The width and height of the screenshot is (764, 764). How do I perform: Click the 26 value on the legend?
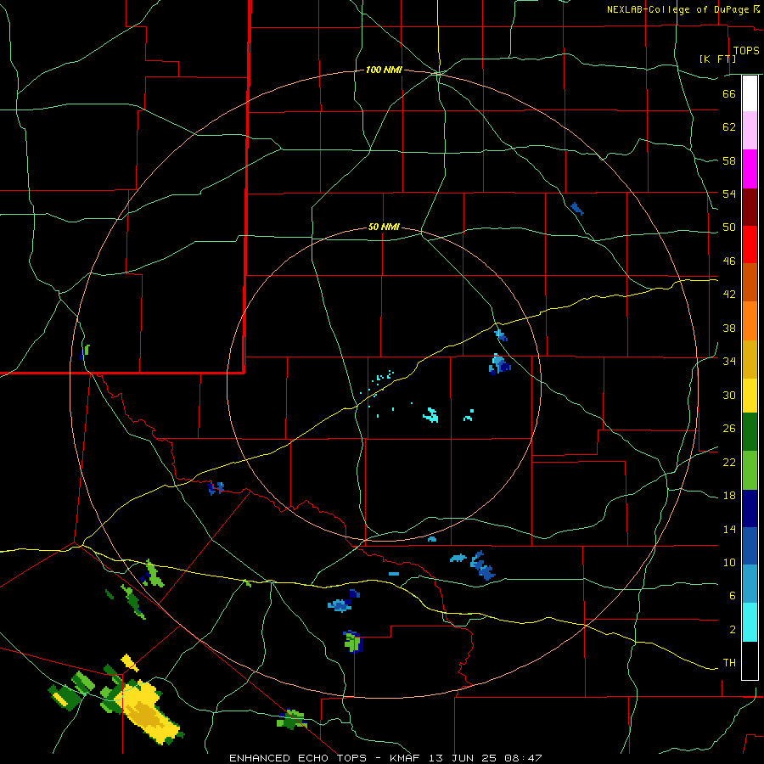coord(729,429)
